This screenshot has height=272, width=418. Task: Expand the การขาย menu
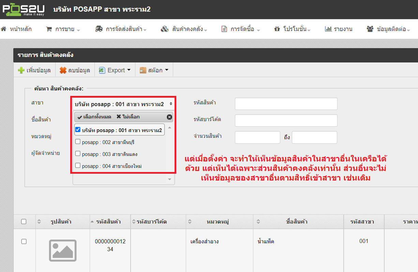point(63,29)
